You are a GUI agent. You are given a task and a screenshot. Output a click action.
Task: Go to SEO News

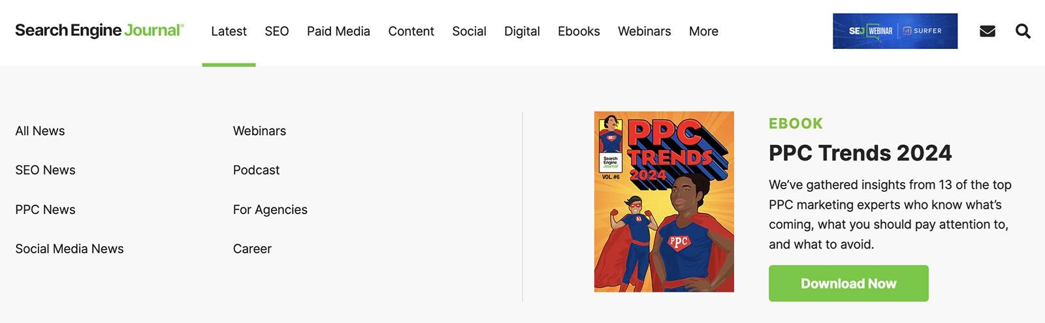(45, 170)
